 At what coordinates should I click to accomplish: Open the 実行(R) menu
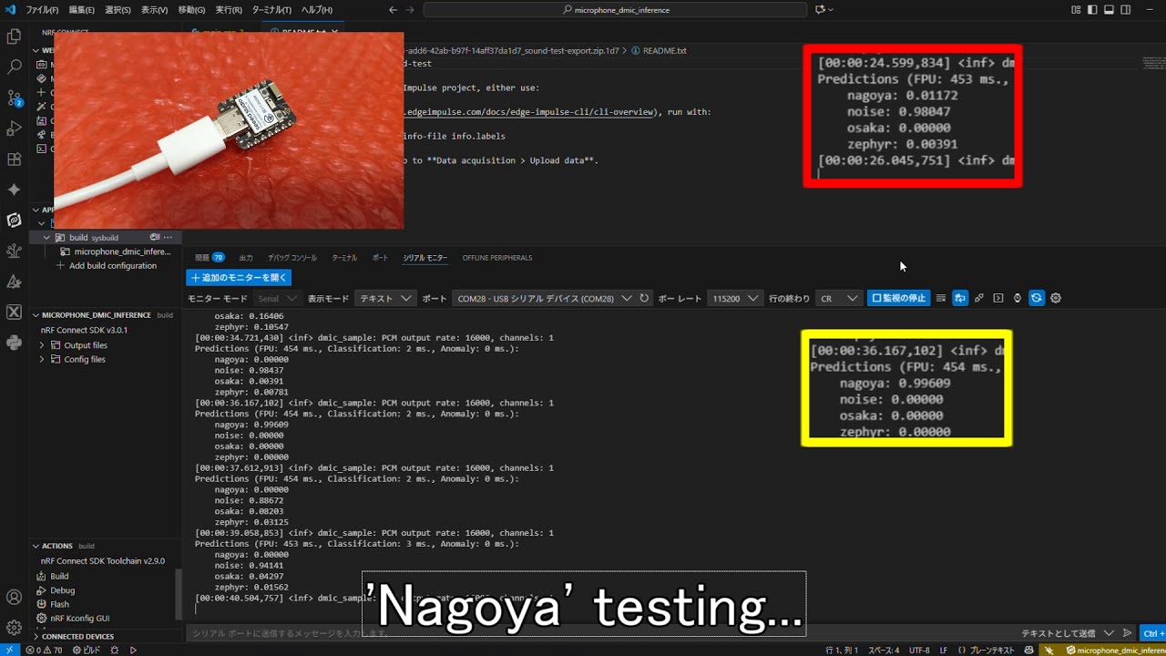[228, 9]
